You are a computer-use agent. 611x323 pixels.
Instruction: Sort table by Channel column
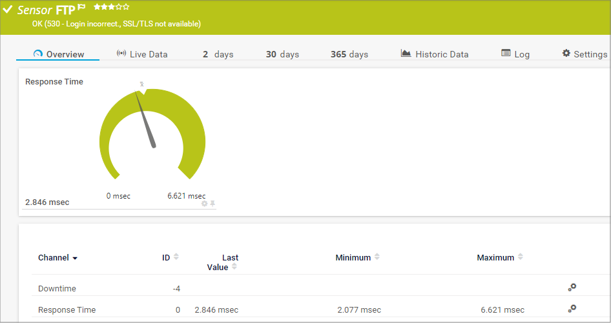point(57,258)
